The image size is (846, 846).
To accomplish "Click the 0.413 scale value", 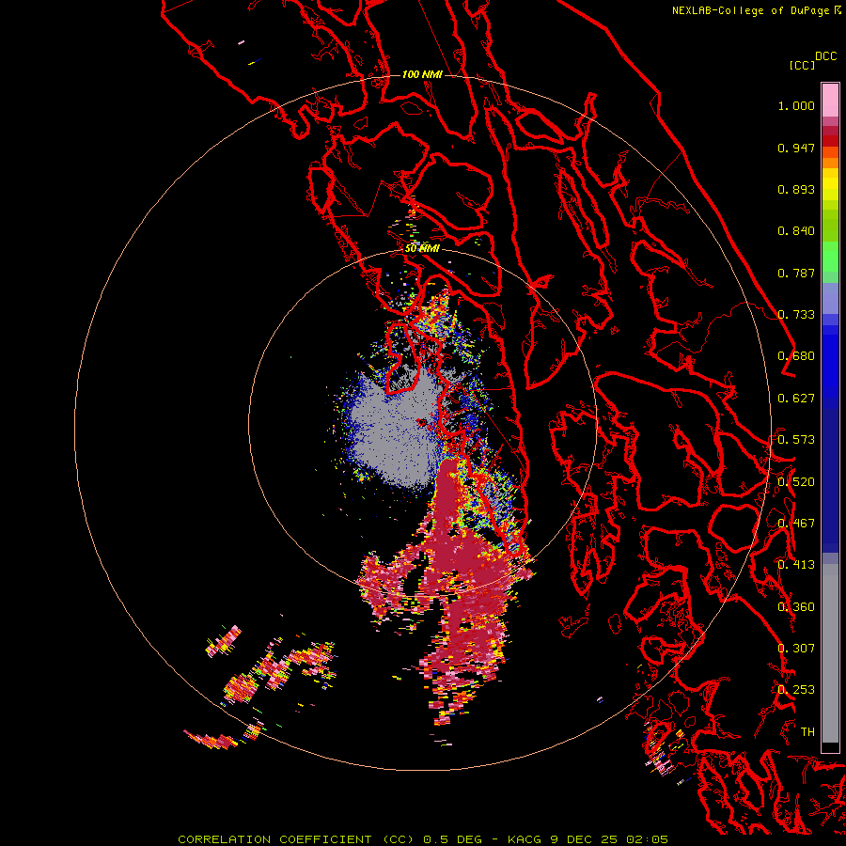I will click(x=796, y=565).
